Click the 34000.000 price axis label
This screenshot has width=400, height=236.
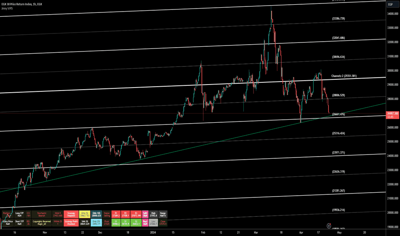[393, 14]
